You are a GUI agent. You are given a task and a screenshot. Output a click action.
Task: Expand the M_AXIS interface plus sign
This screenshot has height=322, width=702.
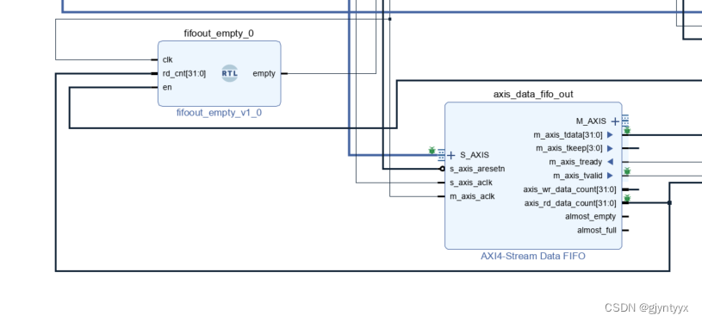(x=616, y=121)
